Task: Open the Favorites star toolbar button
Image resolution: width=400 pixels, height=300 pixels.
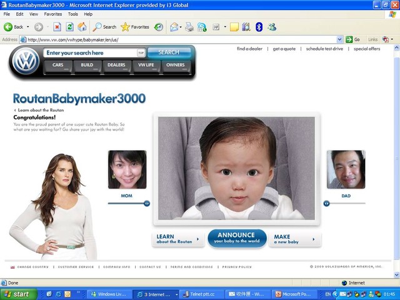Action: (135, 27)
